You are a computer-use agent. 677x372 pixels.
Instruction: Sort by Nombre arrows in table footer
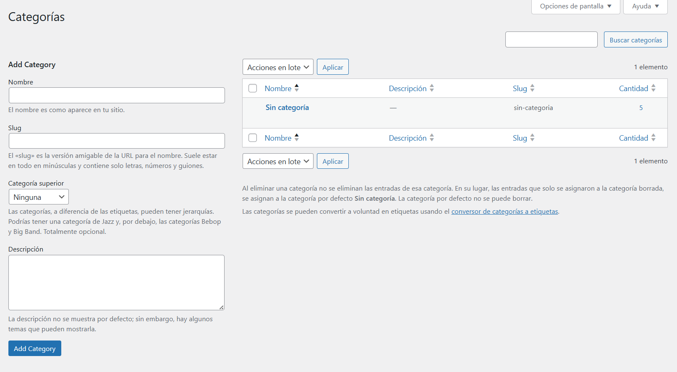297,138
